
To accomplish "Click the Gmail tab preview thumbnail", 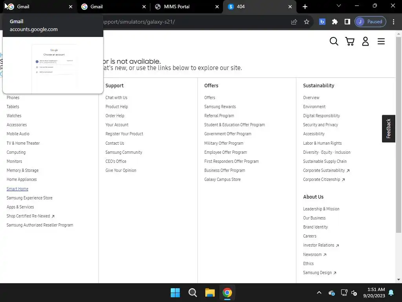I will [x=53, y=65].
